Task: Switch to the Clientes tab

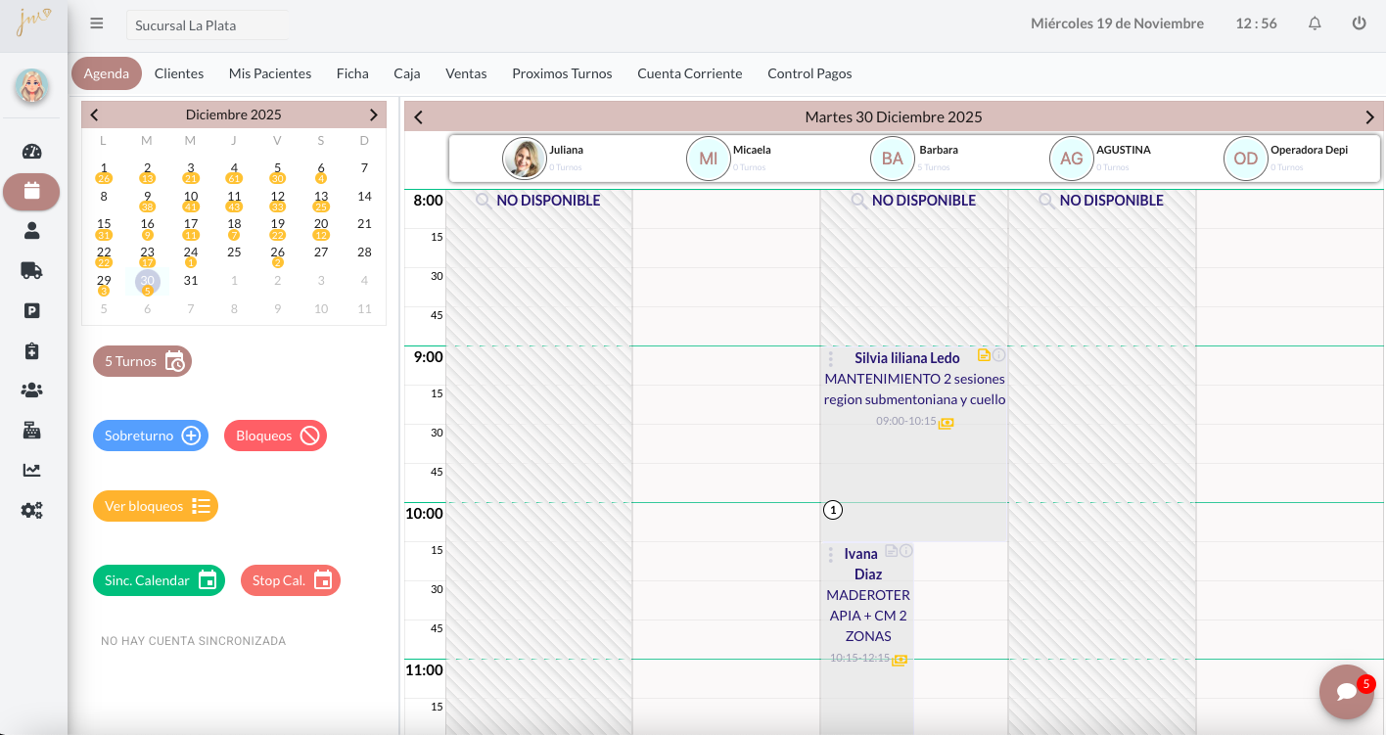Action: click(x=179, y=73)
